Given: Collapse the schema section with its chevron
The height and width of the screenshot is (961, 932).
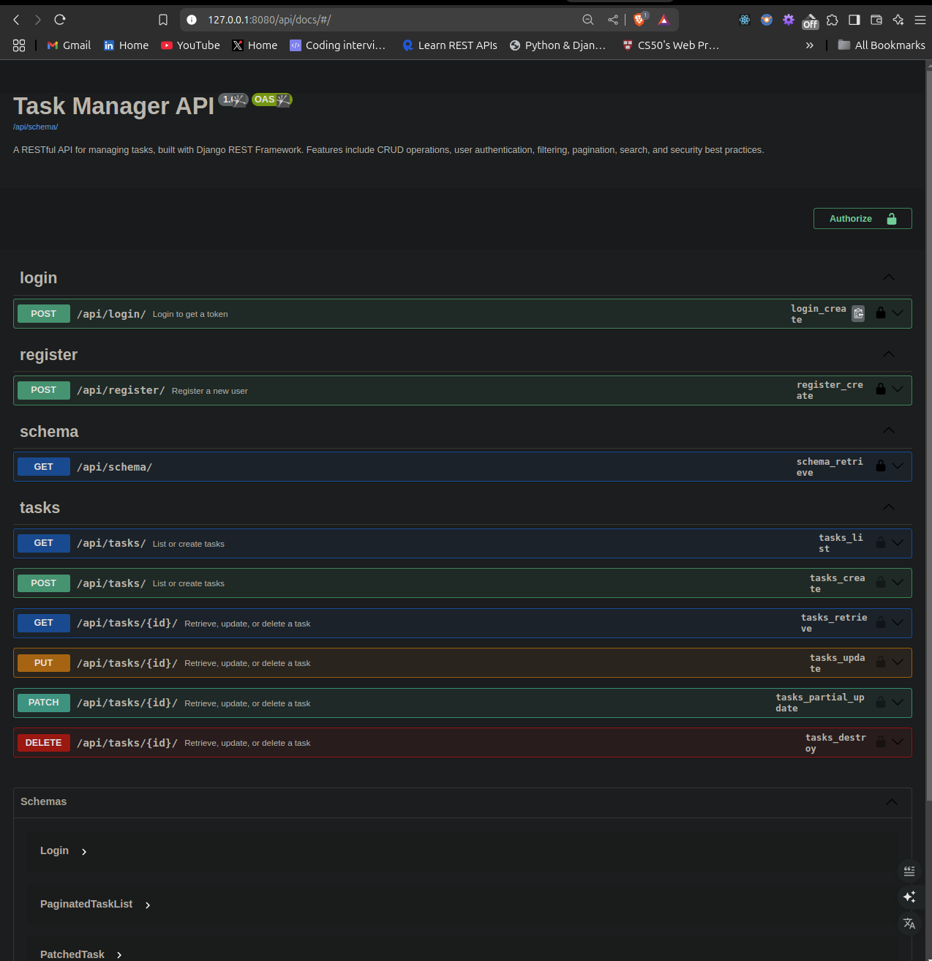Looking at the screenshot, I should 889,430.
